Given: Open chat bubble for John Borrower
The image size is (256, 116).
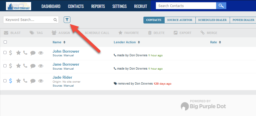Looking at the screenshot, I should [x=33, y=53].
